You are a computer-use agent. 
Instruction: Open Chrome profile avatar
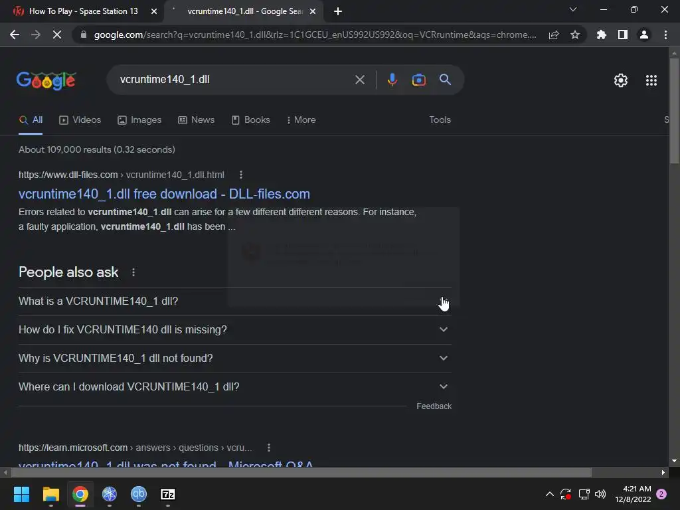(x=644, y=35)
